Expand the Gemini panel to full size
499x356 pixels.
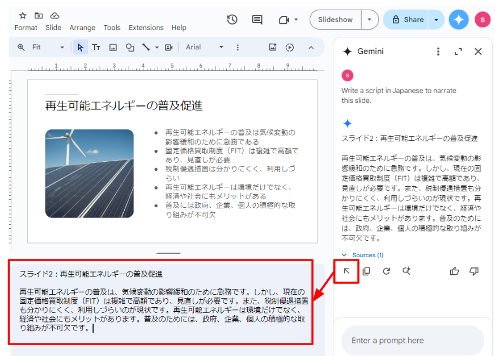[458, 51]
